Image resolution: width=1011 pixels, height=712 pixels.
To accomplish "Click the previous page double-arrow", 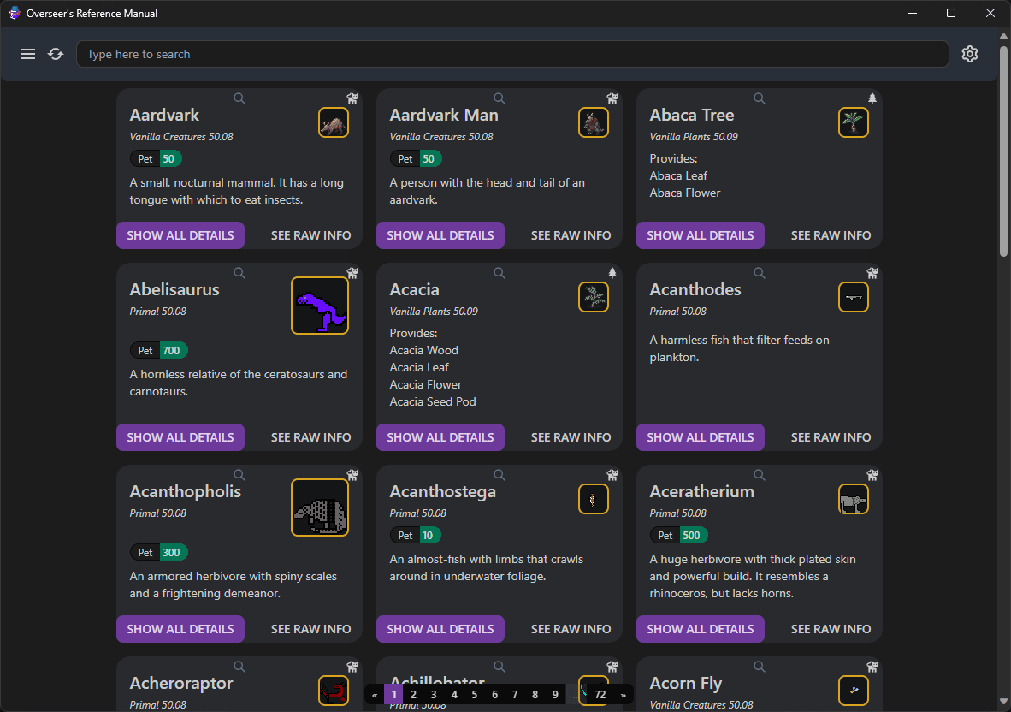I will pyautogui.click(x=375, y=695).
